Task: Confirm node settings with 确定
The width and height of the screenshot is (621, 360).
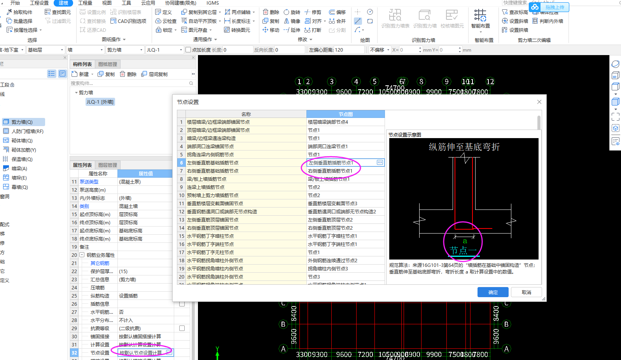Action: coord(493,292)
